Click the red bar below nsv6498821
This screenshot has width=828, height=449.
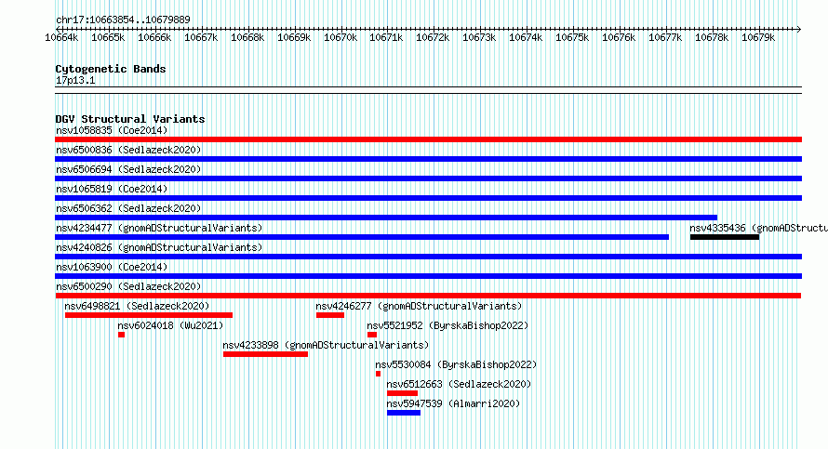click(149, 315)
